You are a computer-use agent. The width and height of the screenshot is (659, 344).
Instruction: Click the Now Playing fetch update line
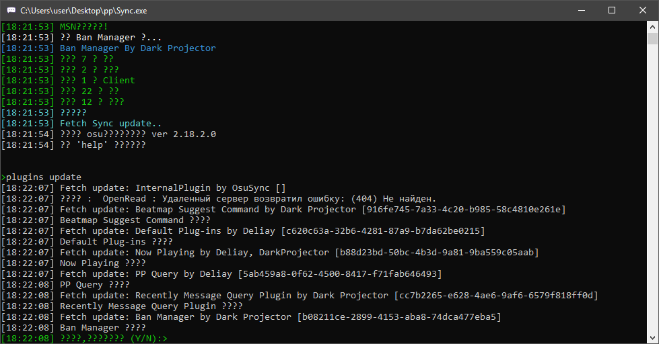click(270, 253)
